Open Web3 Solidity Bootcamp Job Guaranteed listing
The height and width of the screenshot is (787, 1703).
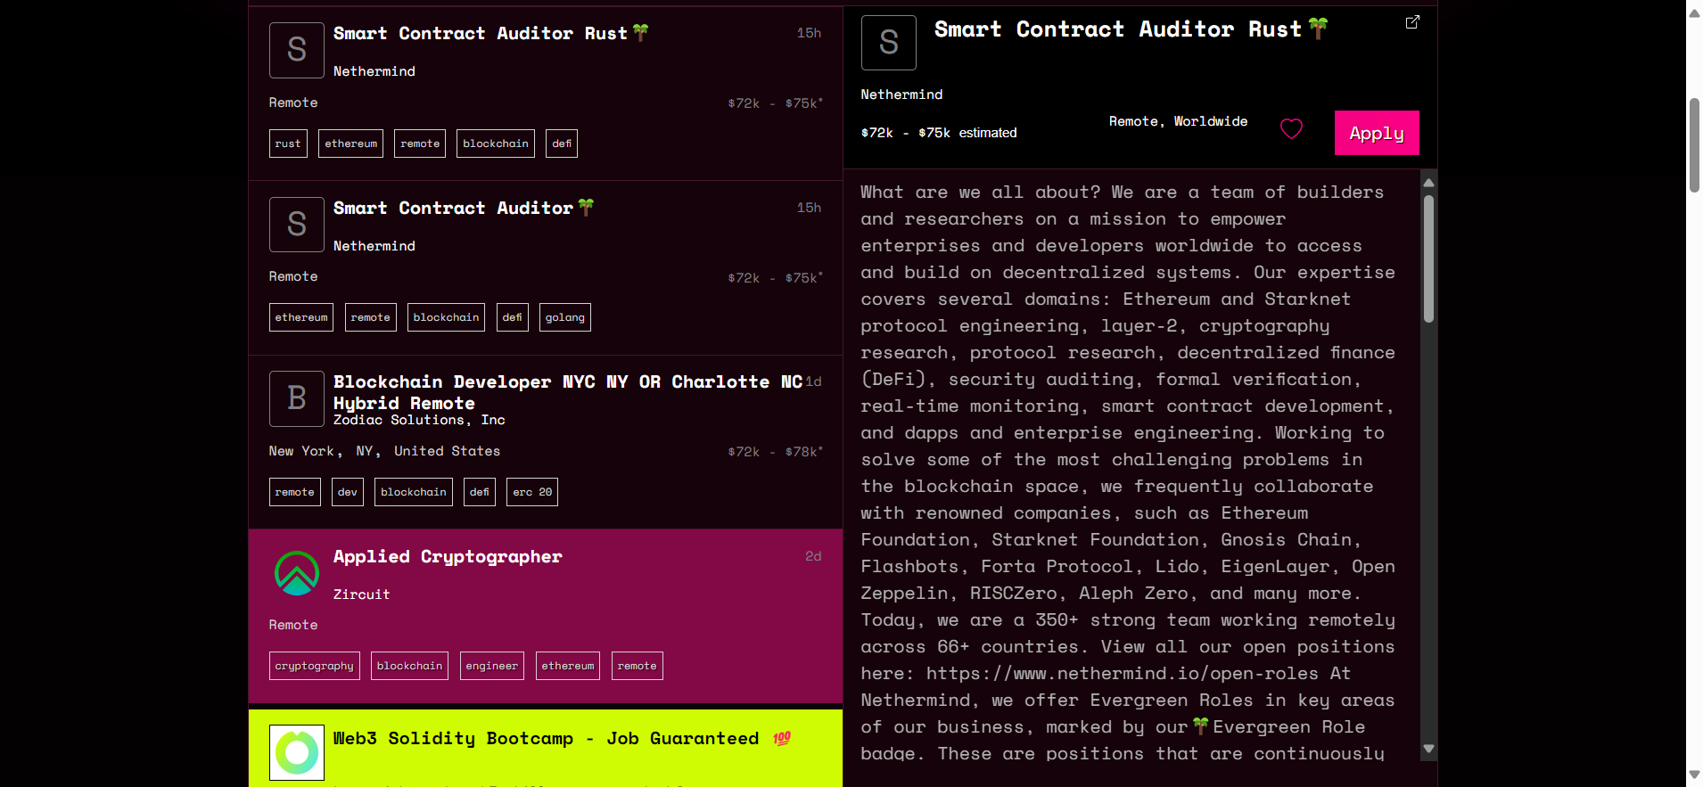[x=546, y=739]
